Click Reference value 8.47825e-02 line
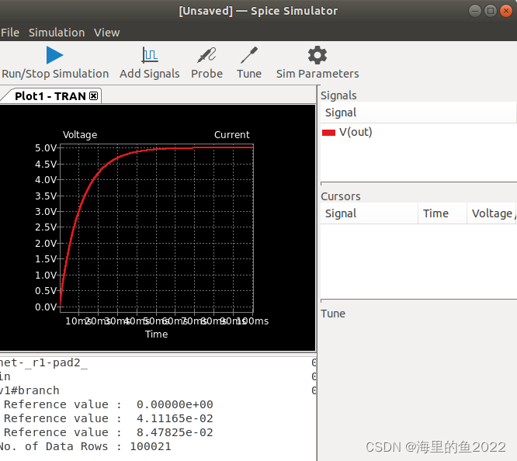Viewport: 517px width, 461px height. tap(109, 432)
